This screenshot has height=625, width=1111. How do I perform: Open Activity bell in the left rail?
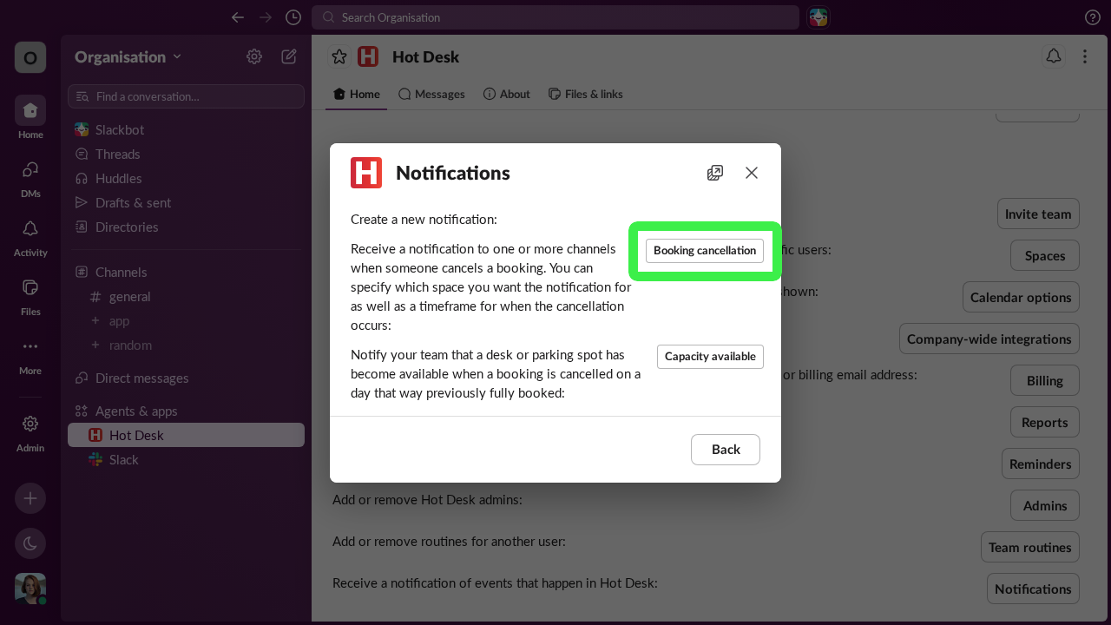point(30,237)
